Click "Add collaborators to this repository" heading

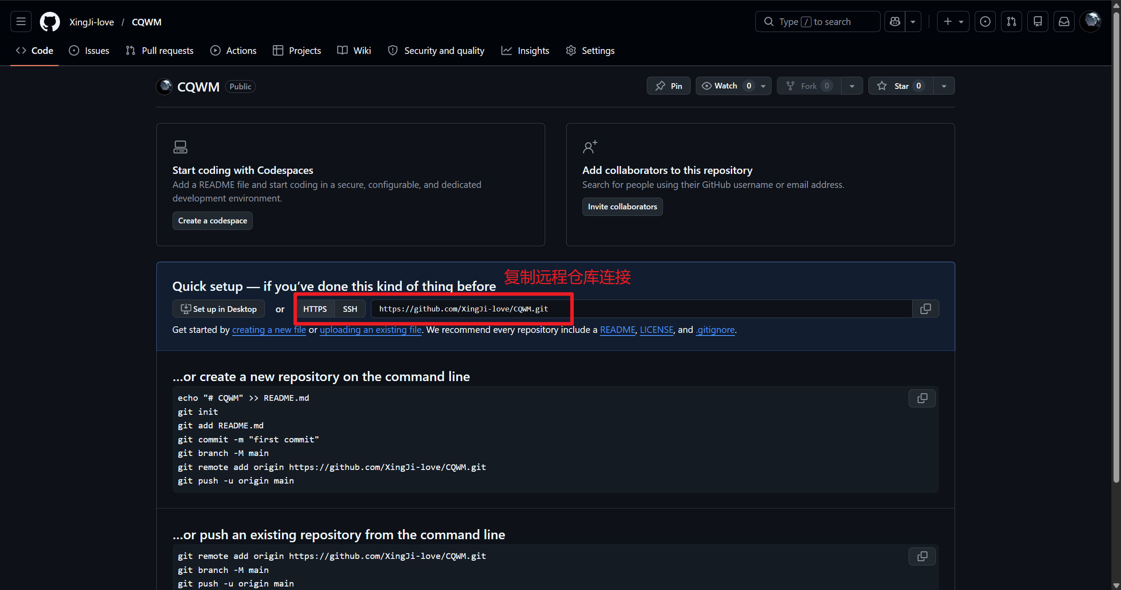(x=667, y=170)
